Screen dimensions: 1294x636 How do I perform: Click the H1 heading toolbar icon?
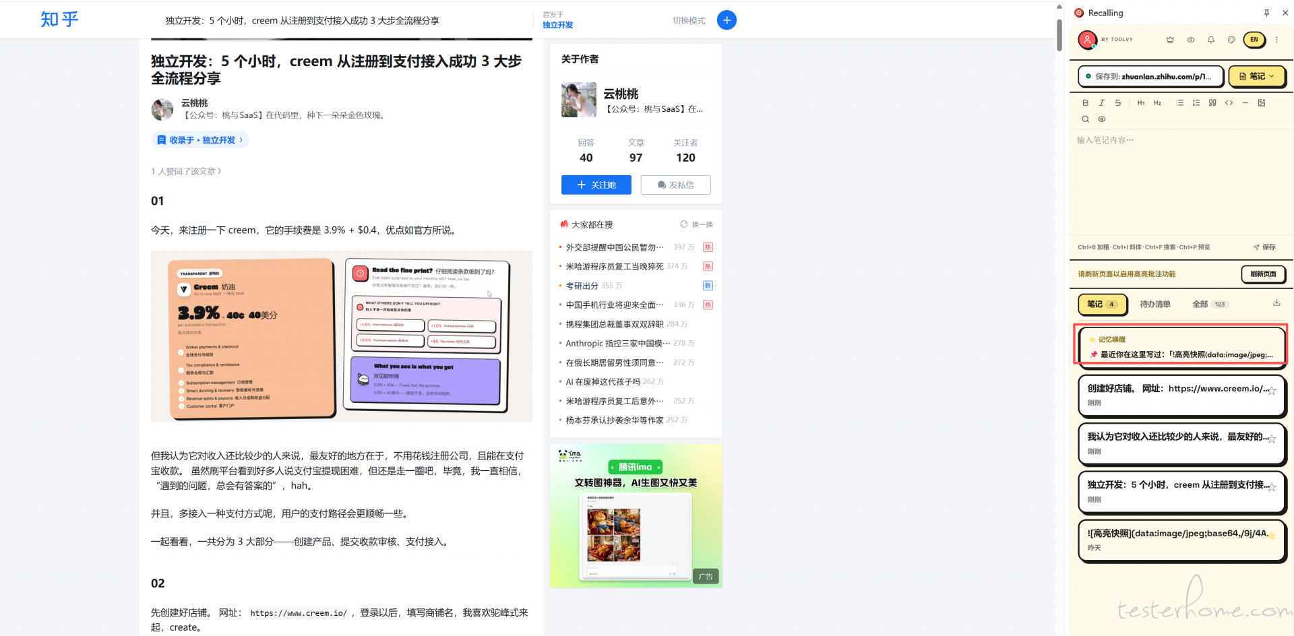click(1140, 103)
